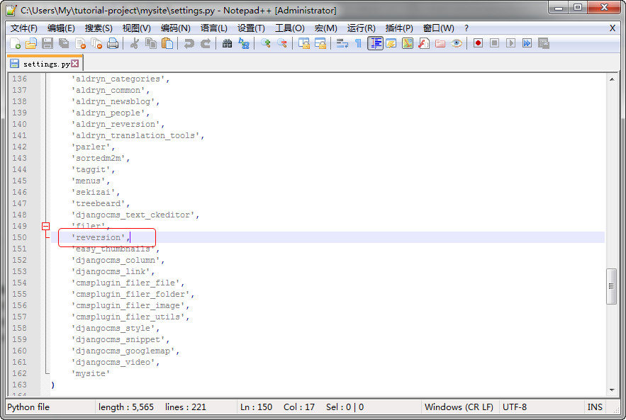Screen dimensions: 626x420
Task: Click the Undo arrow icon
Action: click(189, 43)
